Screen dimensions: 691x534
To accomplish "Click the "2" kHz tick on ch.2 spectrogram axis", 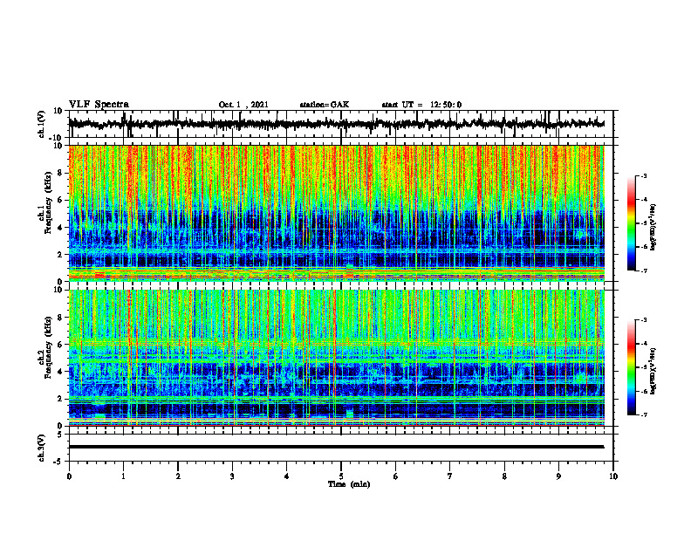I will click(60, 399).
